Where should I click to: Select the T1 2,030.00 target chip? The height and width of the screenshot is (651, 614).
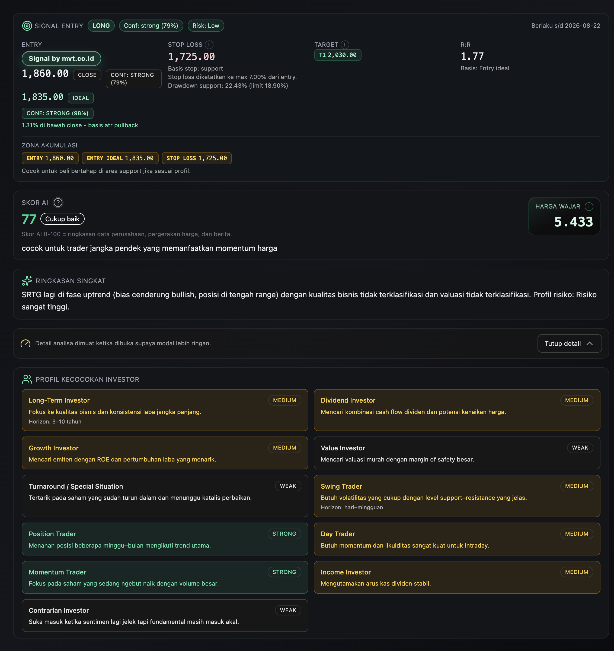(337, 55)
